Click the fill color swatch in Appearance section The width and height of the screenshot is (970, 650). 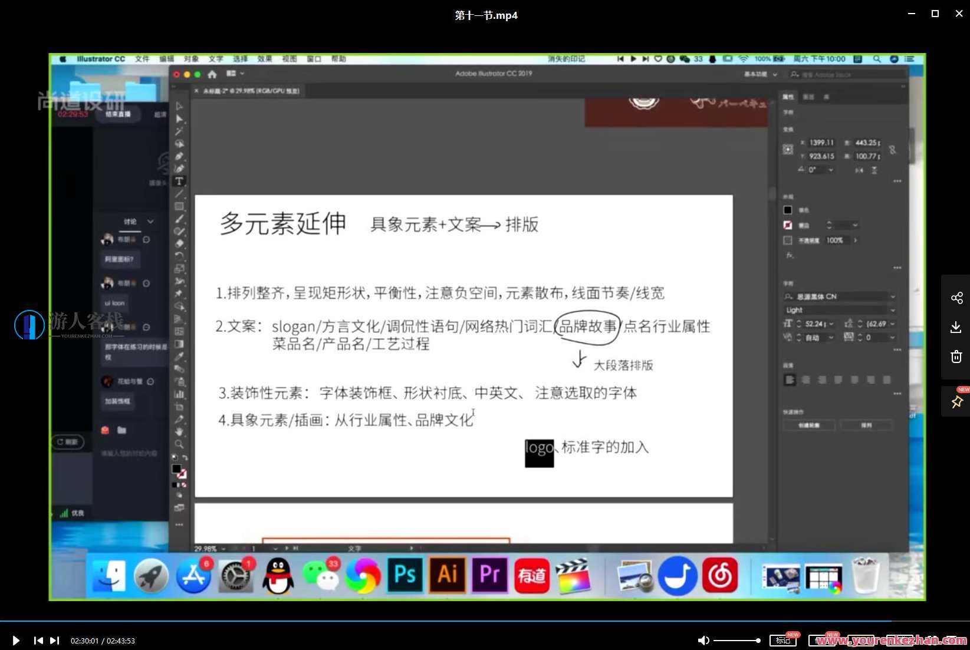coord(788,210)
